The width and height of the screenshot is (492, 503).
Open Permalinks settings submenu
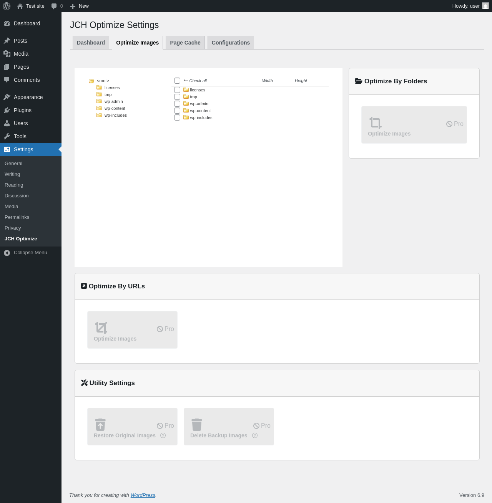click(x=31, y=217)
